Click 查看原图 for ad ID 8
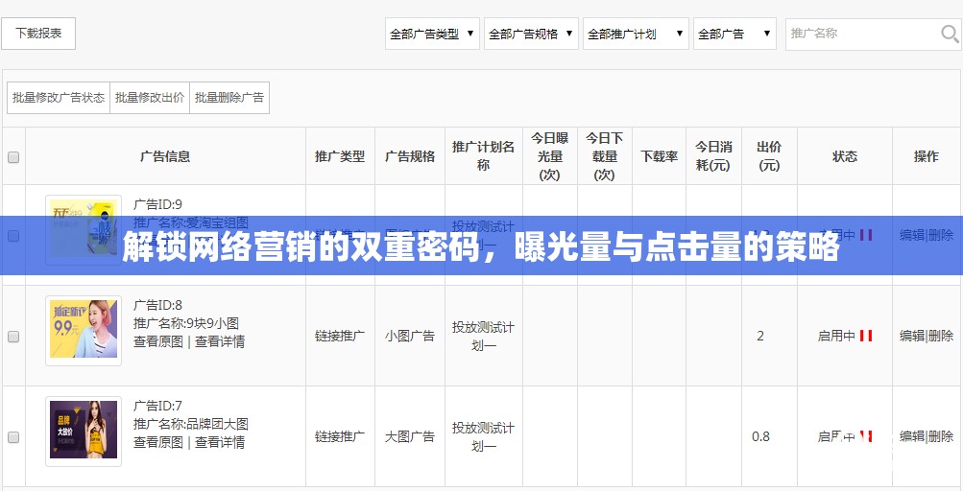The image size is (963, 491). pyautogui.click(x=158, y=341)
